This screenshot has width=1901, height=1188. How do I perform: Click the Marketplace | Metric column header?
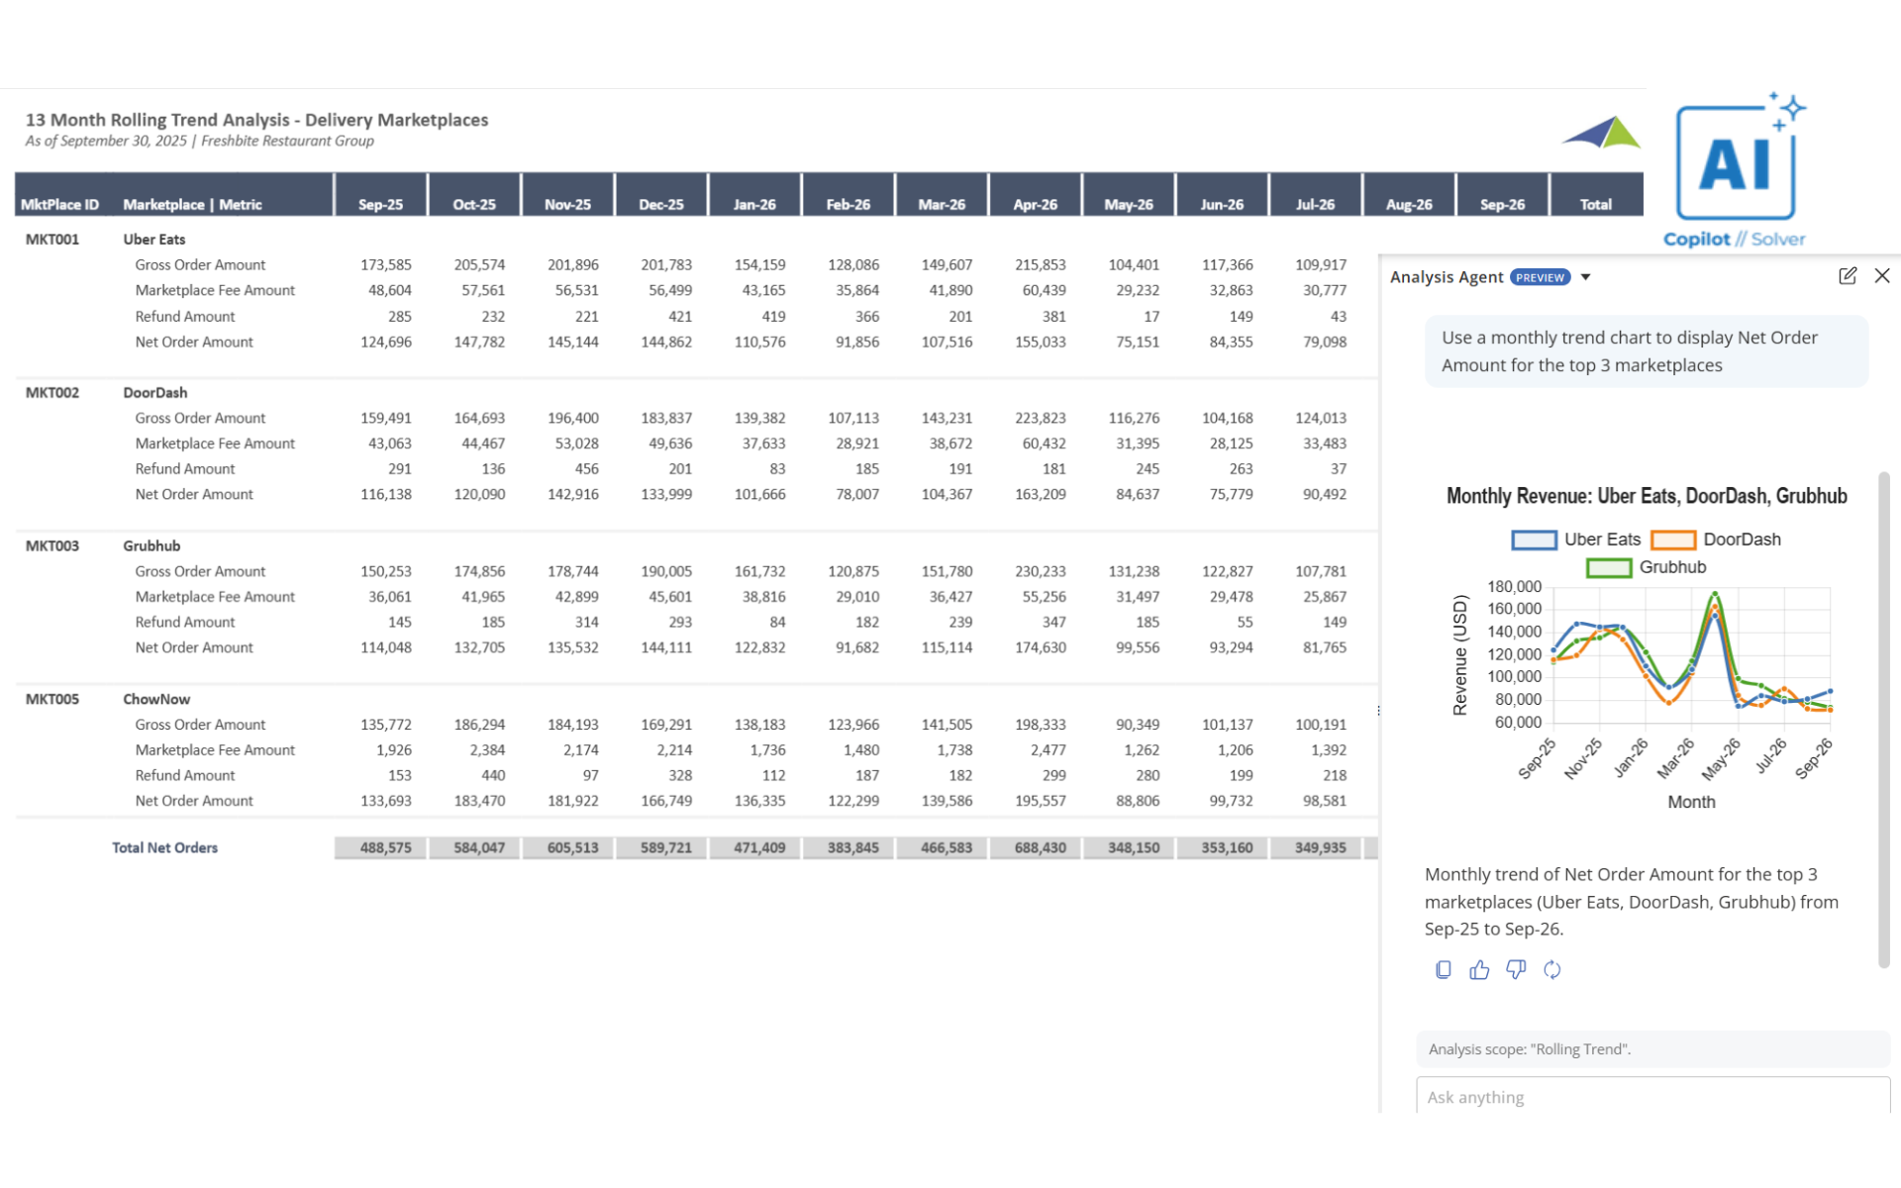[192, 204]
